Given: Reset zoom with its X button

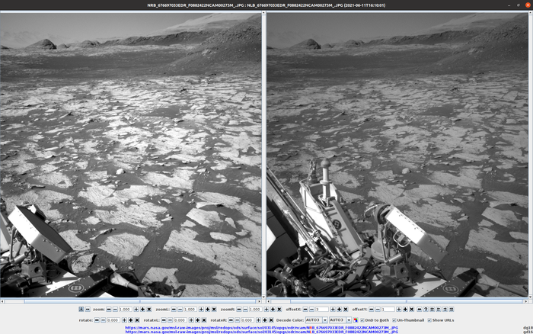Looking at the screenshot, I should pos(149,309).
